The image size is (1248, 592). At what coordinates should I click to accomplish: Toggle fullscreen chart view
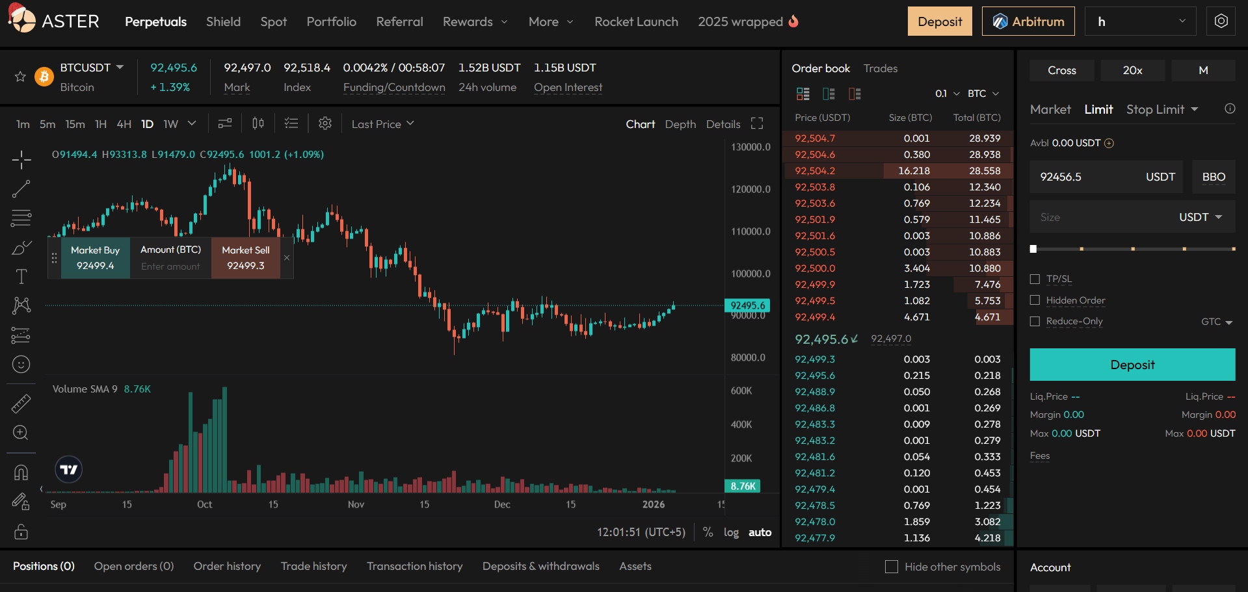coord(757,123)
